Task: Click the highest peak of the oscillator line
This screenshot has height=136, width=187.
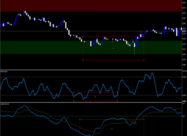Action: pyautogui.click(x=152, y=73)
